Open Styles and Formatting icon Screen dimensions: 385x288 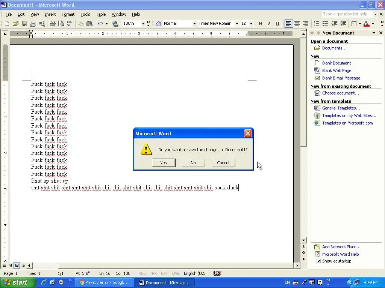click(158, 24)
